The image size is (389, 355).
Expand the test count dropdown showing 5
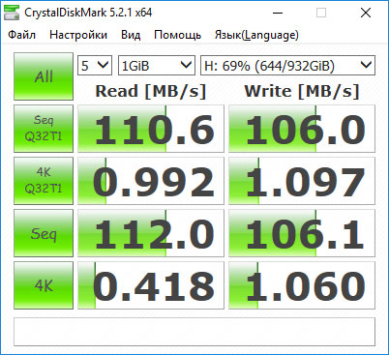[95, 66]
